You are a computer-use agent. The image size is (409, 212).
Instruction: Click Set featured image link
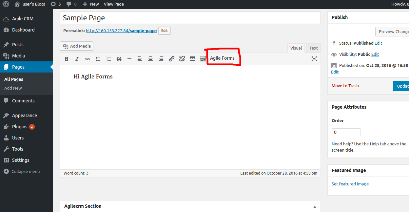pyautogui.click(x=350, y=184)
